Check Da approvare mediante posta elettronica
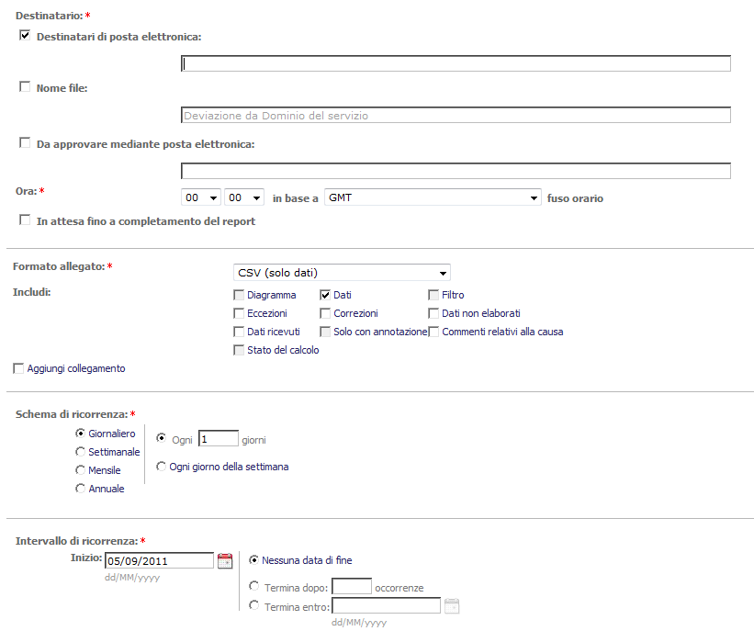This screenshot has width=754, height=631. click(x=25, y=143)
